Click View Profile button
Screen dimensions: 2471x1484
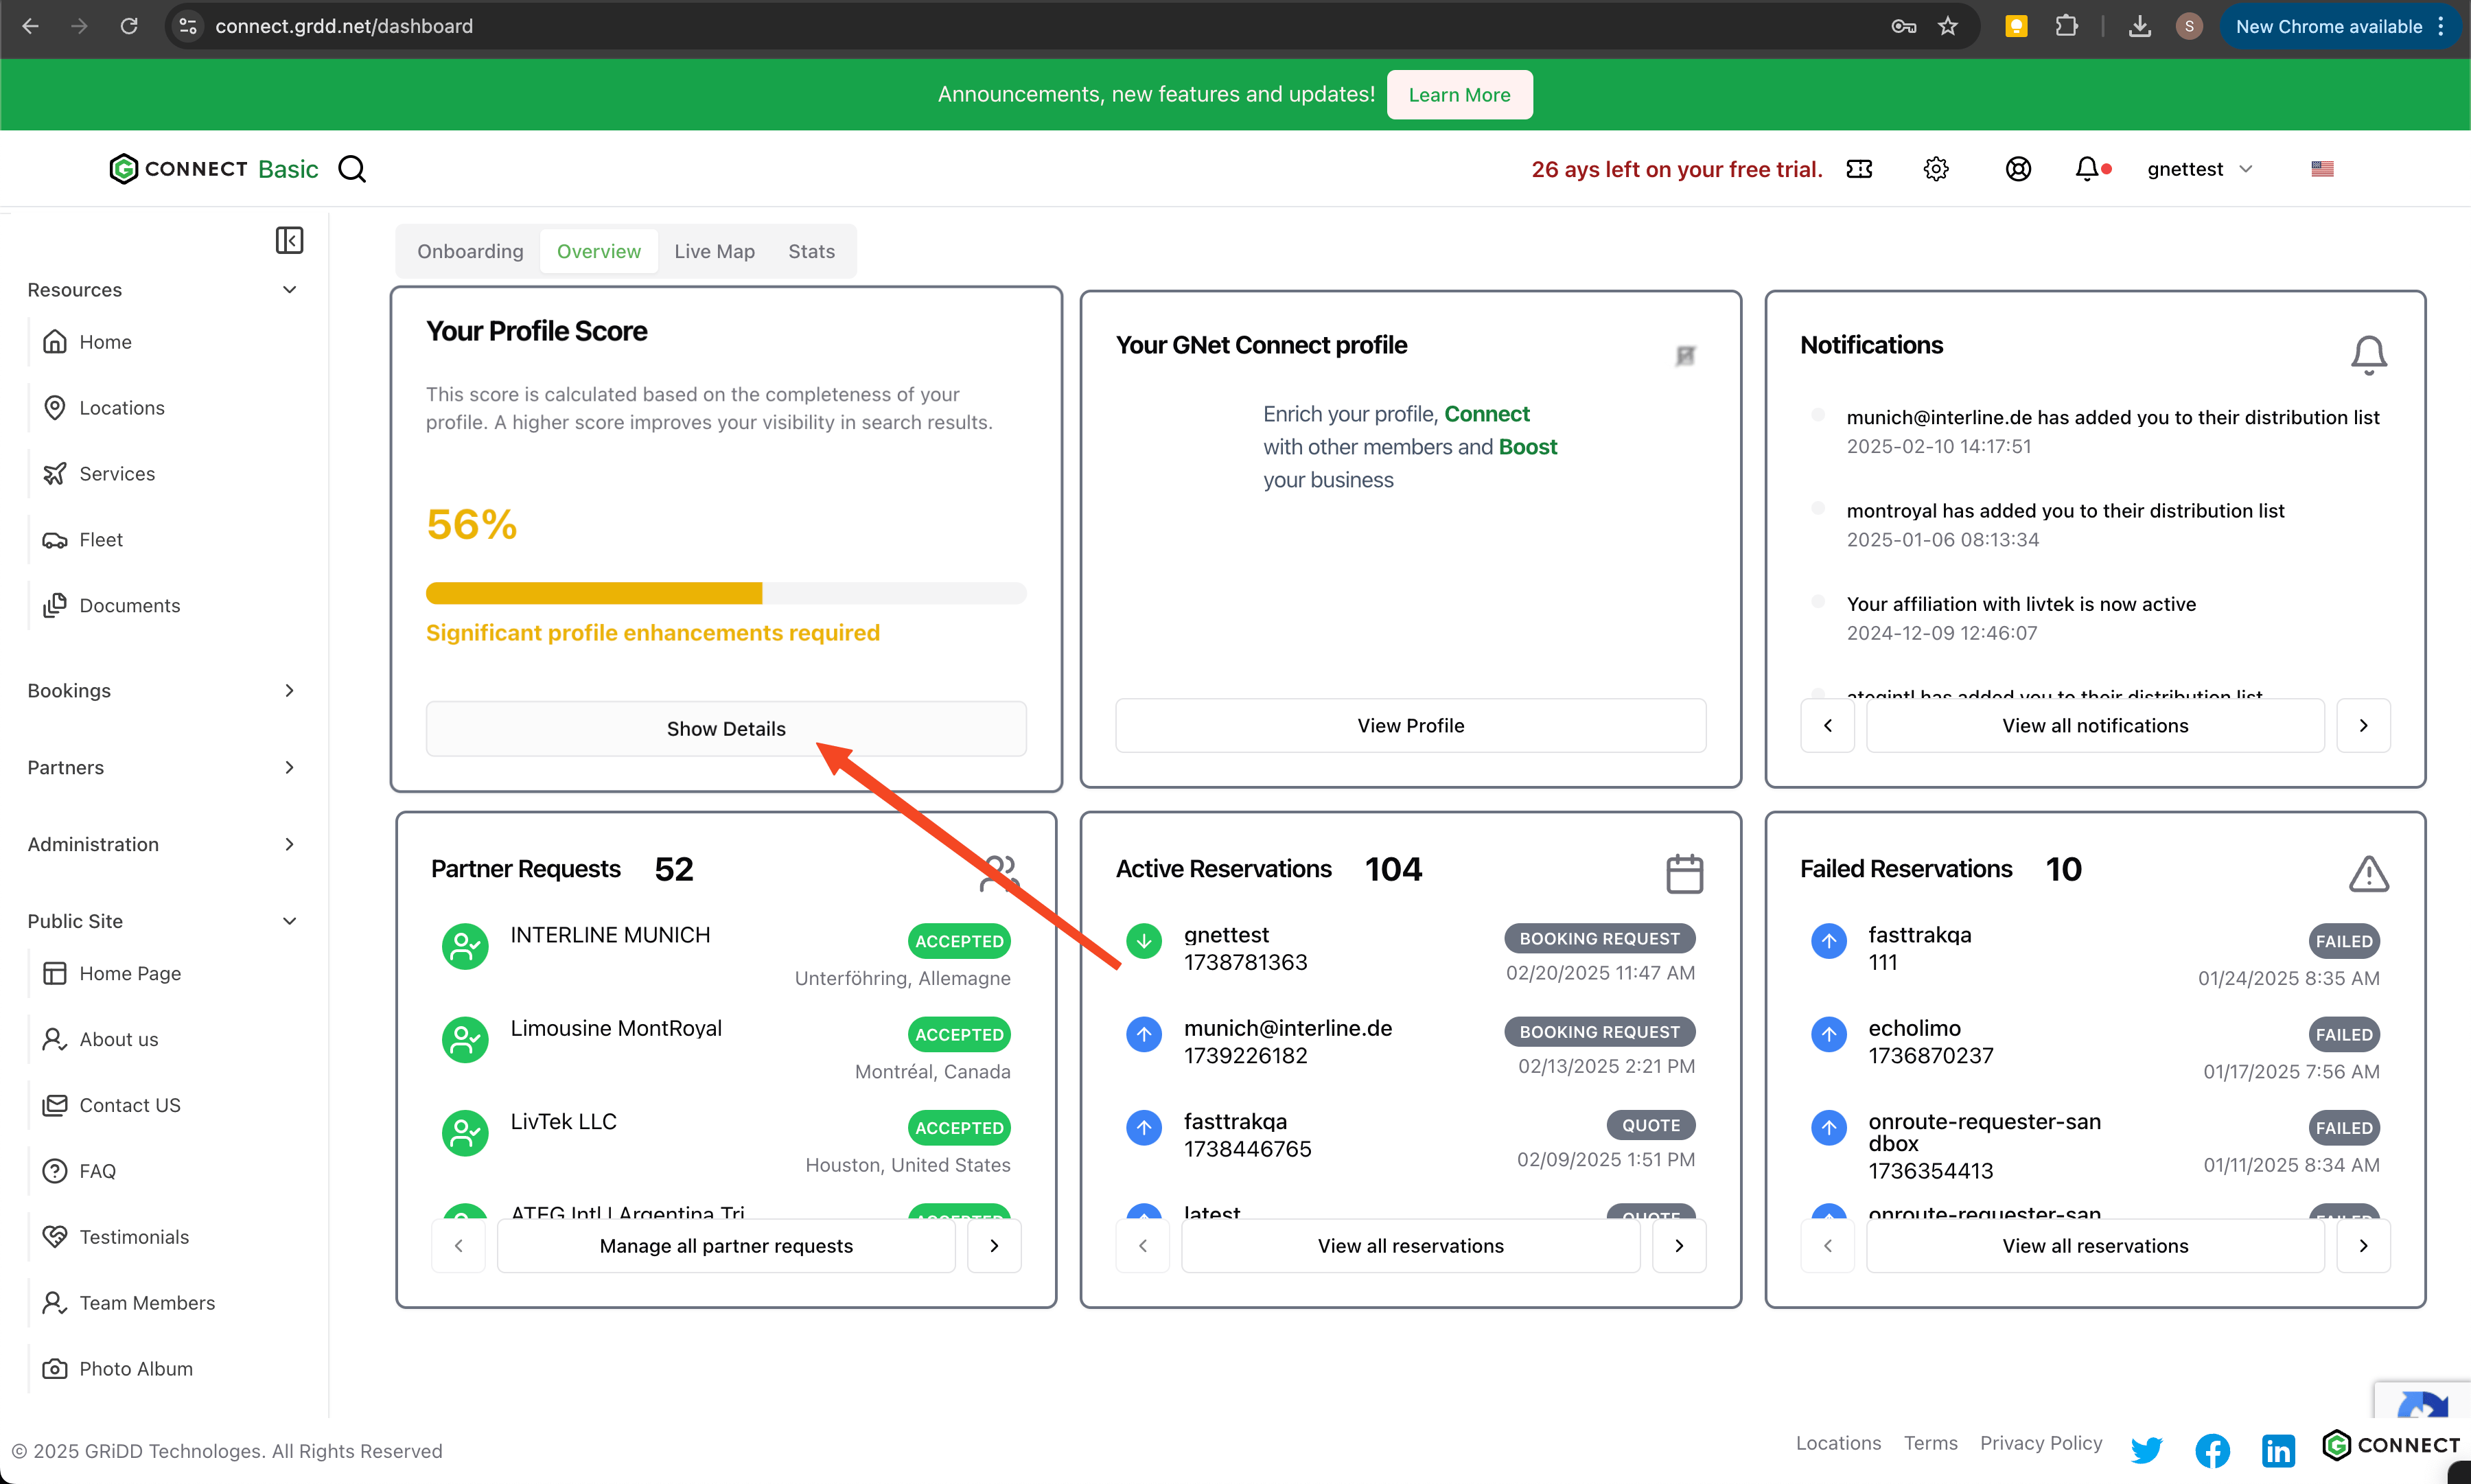click(1410, 725)
